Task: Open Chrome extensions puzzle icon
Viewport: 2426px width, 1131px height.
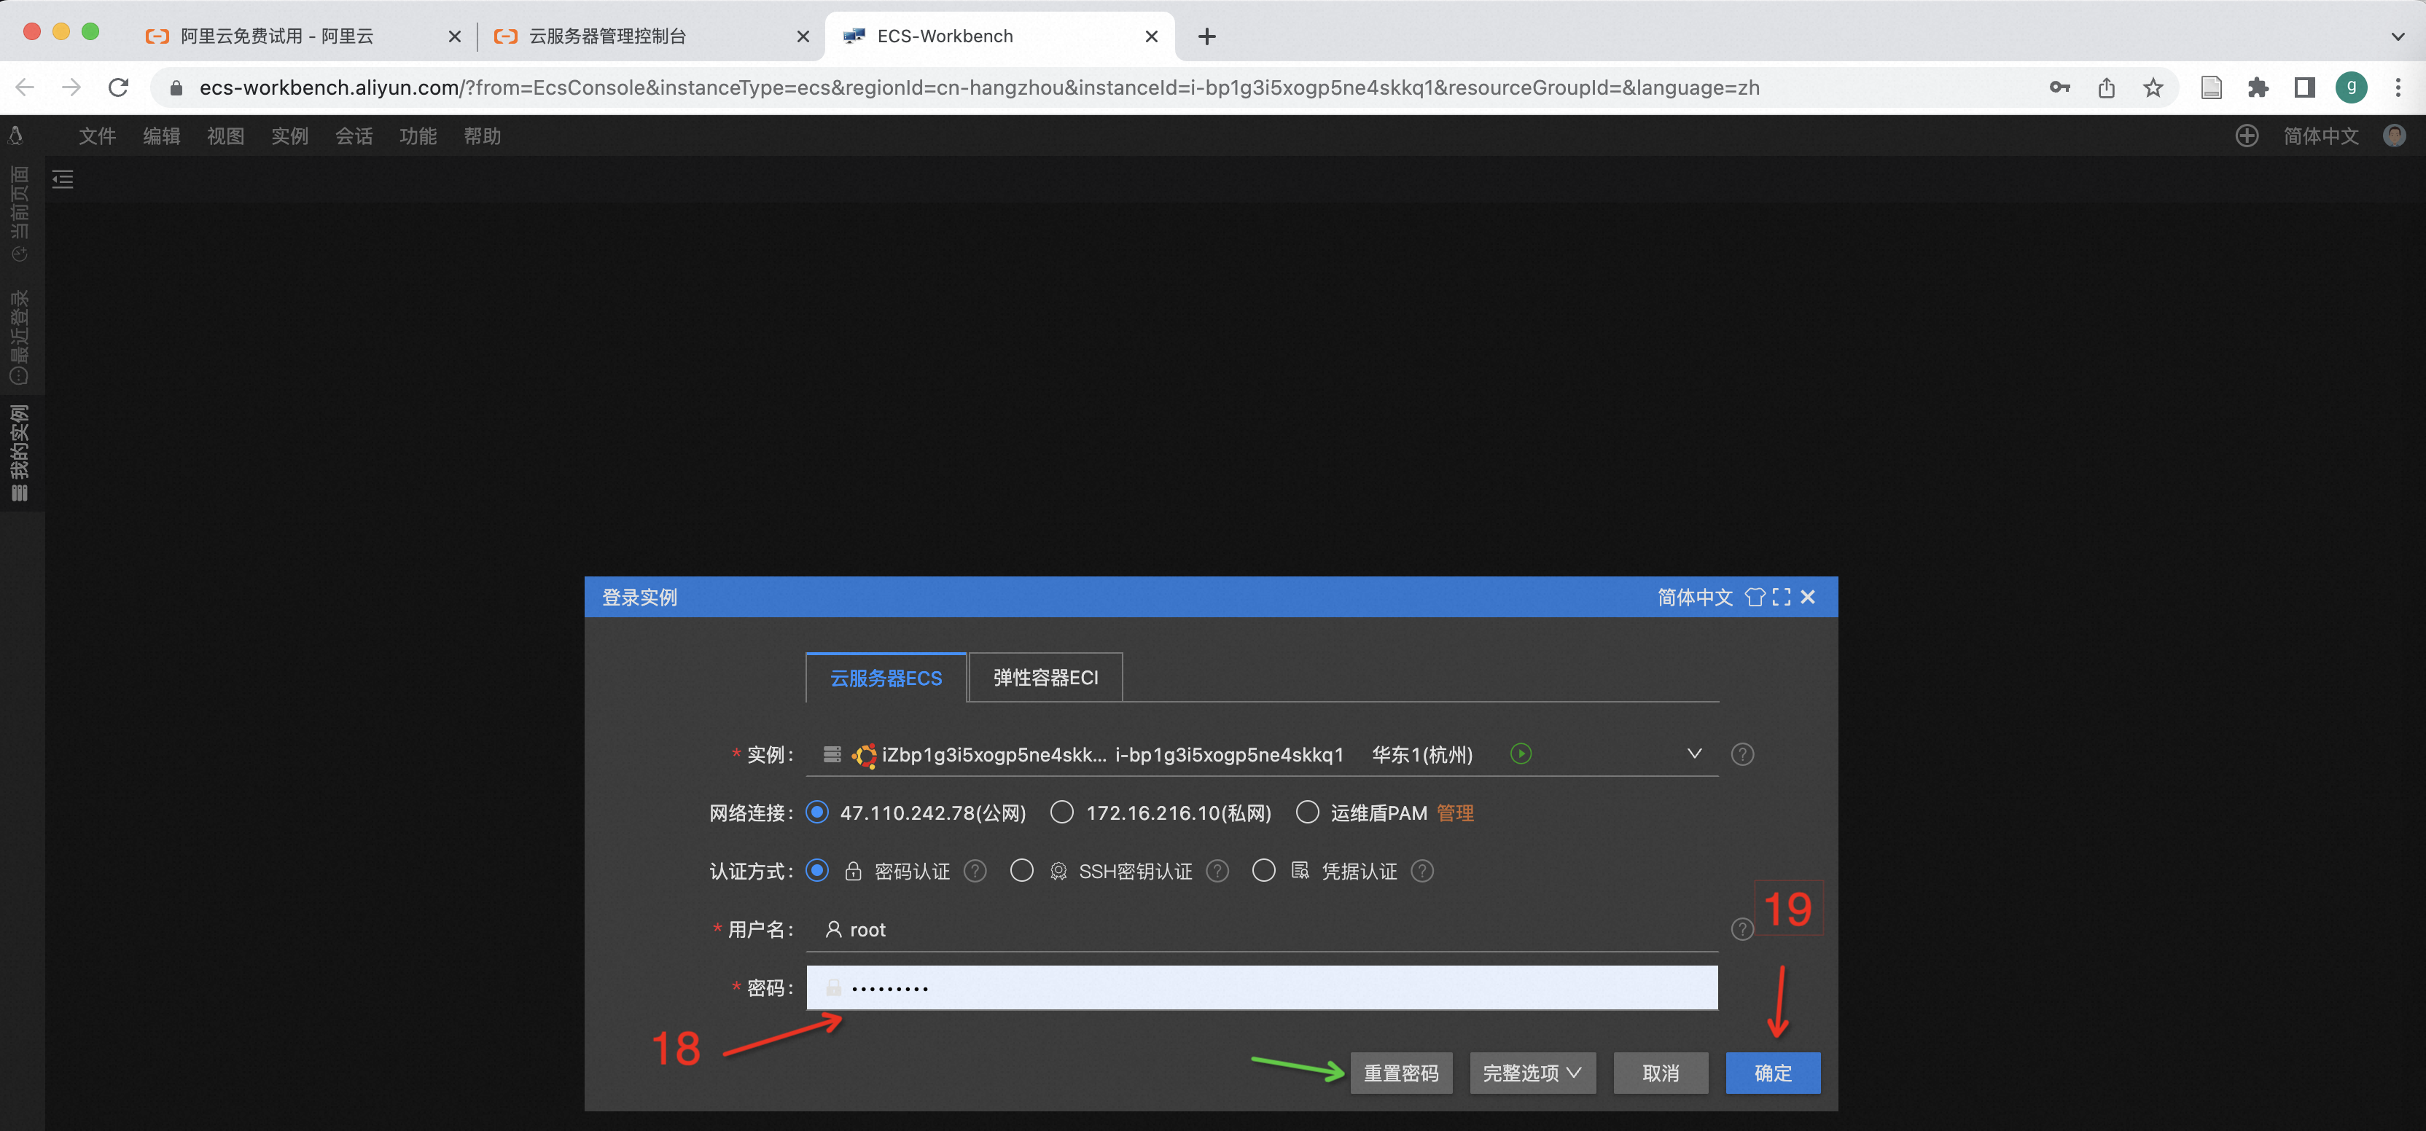Action: pos(2258,87)
